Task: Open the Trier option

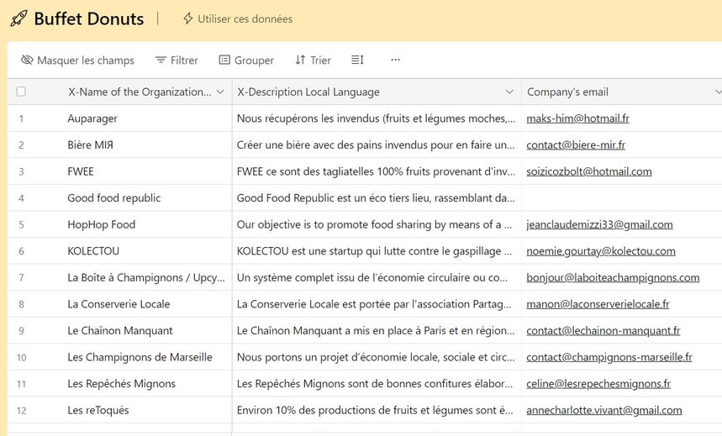Action: [313, 60]
